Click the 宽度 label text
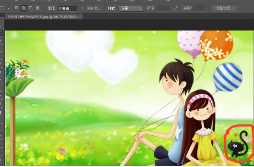254x167 pixels. click(x=151, y=8)
